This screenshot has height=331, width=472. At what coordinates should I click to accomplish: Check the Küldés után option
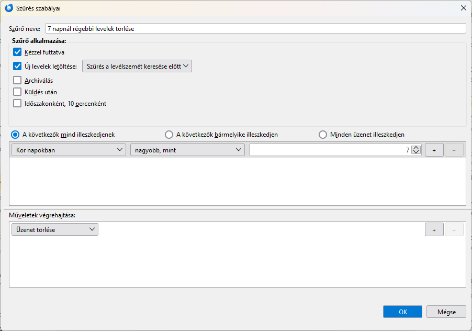tap(17, 92)
